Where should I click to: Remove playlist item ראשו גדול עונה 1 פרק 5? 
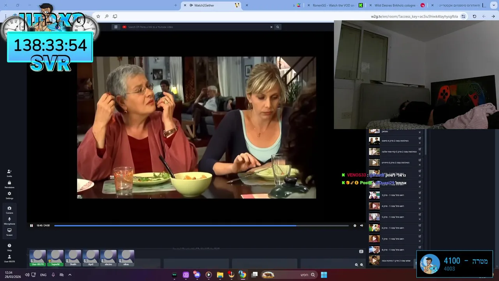click(420, 219)
